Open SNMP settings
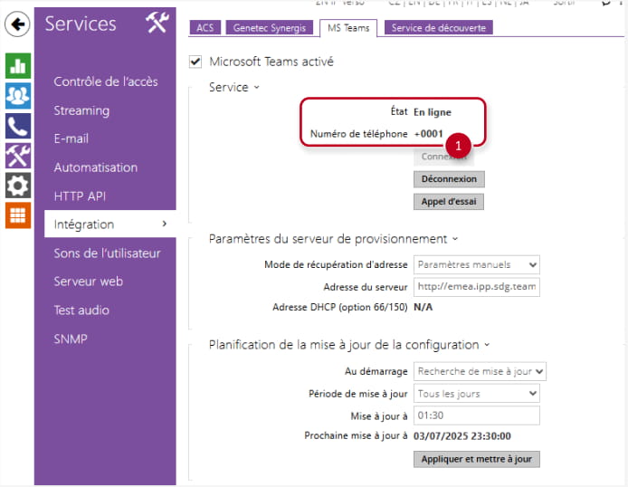Viewport: 628px width, 487px height. [x=71, y=339]
